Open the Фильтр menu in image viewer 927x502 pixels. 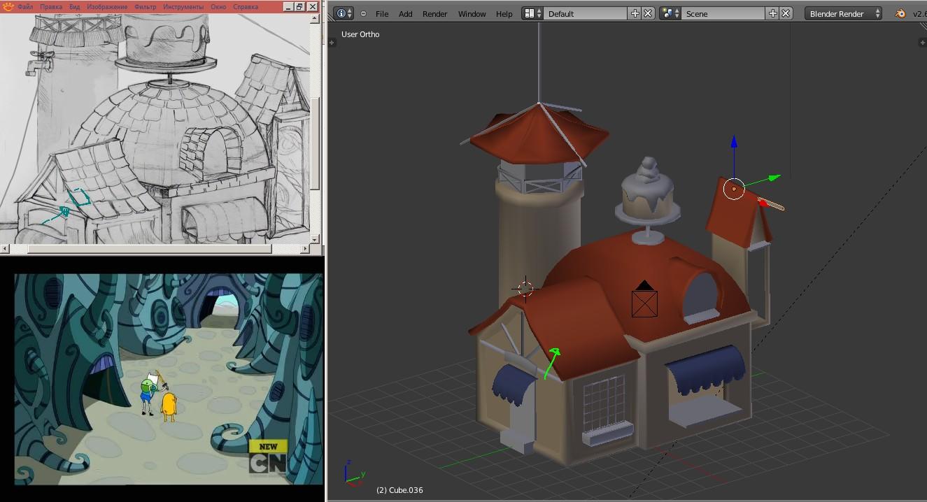click(146, 6)
